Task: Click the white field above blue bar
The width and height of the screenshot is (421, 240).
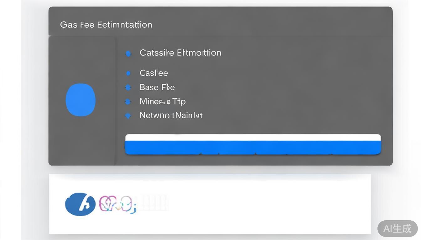Action: [253, 137]
